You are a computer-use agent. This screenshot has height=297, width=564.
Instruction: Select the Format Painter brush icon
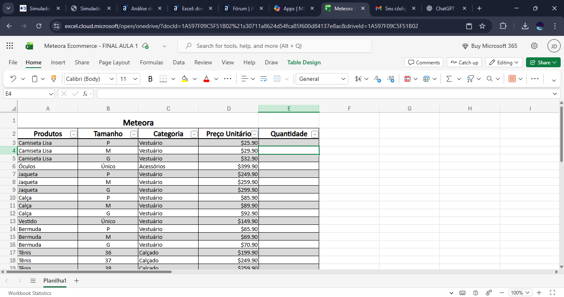tap(53, 79)
